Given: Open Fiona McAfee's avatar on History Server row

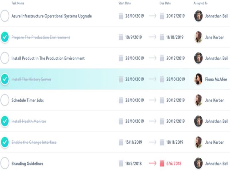Looking at the screenshot, I should [198, 79].
